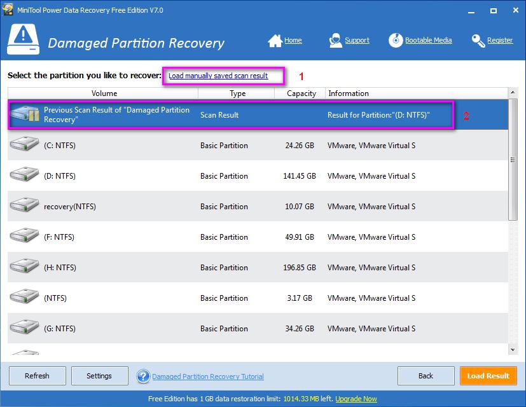Click the drive icon for unlabeled (NTFS) partition
The height and width of the screenshot is (407, 526).
click(24, 297)
